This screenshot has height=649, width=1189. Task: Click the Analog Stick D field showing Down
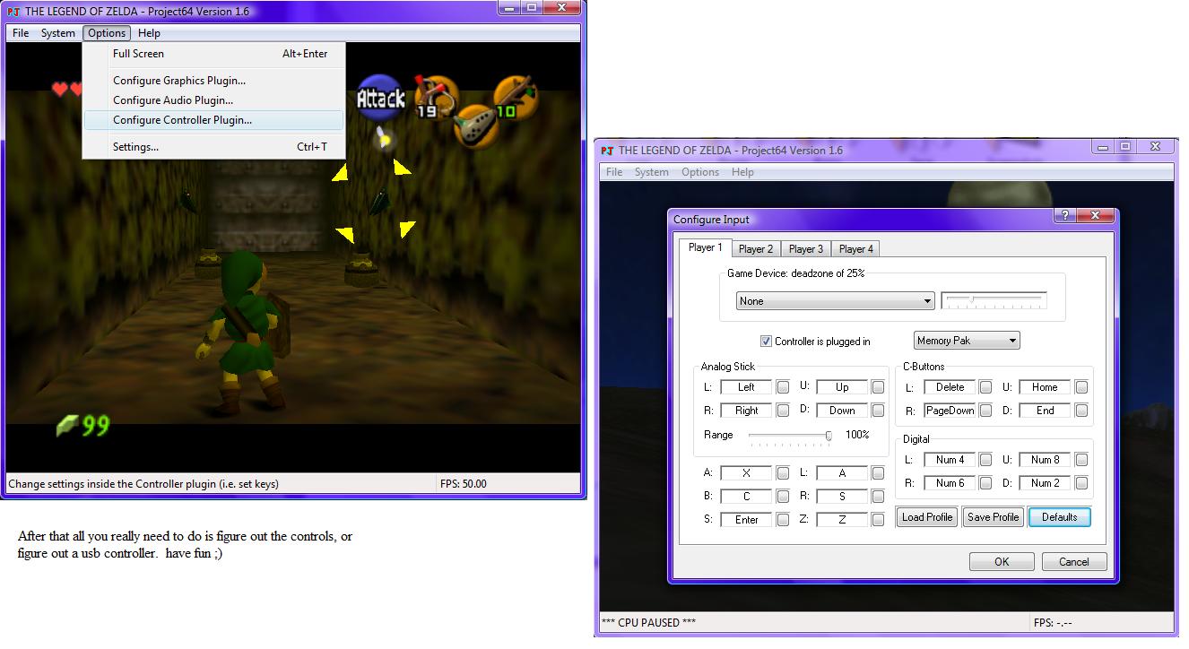(x=842, y=411)
